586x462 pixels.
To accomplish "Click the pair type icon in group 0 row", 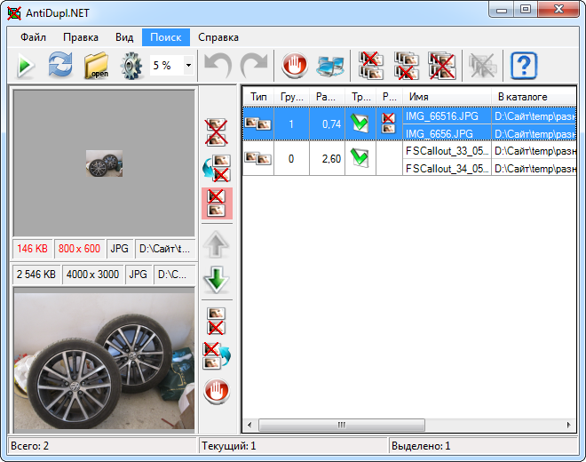I will (257, 158).
